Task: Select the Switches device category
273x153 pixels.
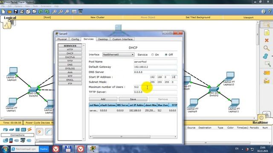Action: [12, 130]
